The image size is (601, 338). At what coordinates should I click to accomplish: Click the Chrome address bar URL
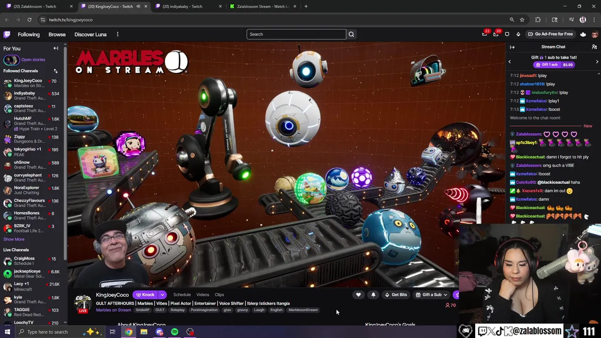coord(70,20)
